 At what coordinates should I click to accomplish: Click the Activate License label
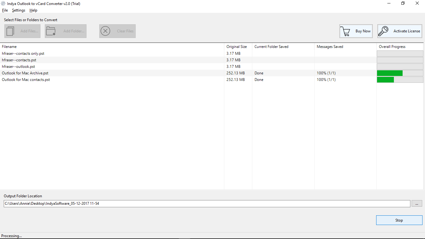[407, 31]
